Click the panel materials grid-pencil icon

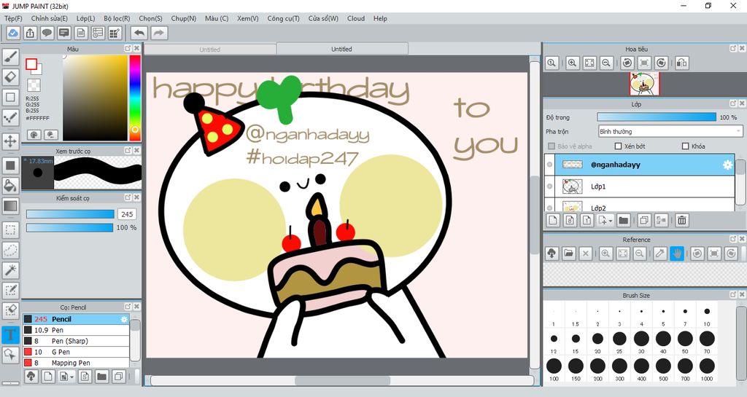pos(115,33)
